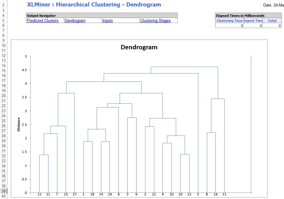Viewport: 284px width, 199px height.
Task: Select the value cell under Total
Action: coord(272,26)
